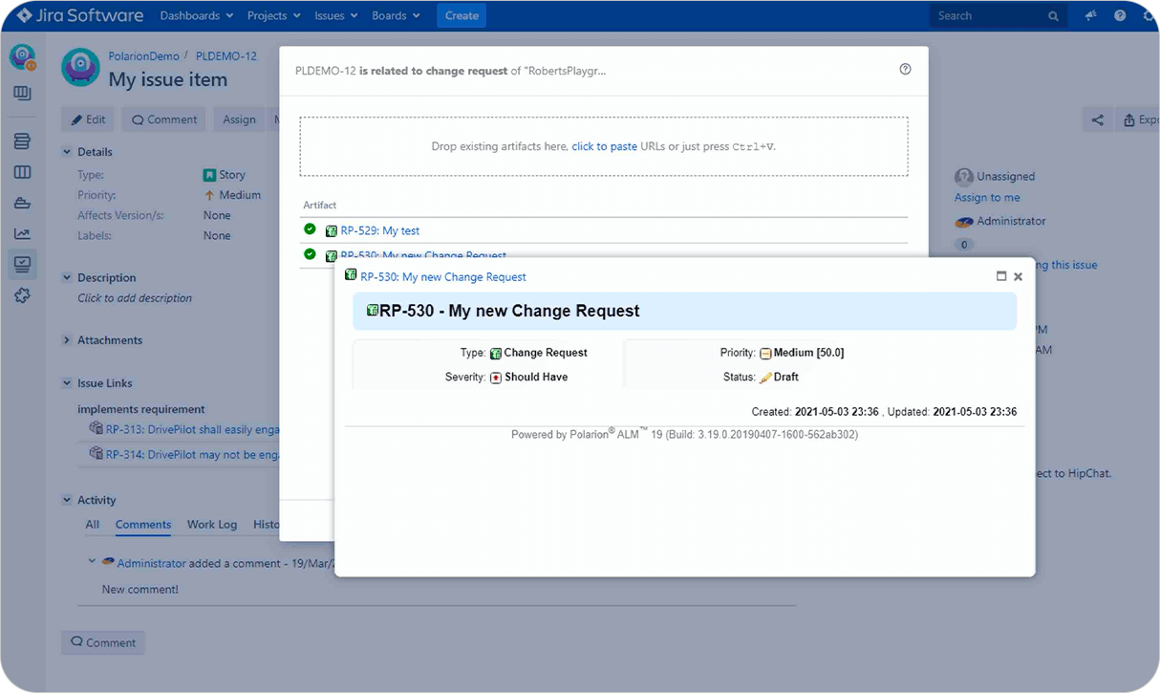Switch to the Comments activity tab
1160x693 pixels.
(143, 525)
